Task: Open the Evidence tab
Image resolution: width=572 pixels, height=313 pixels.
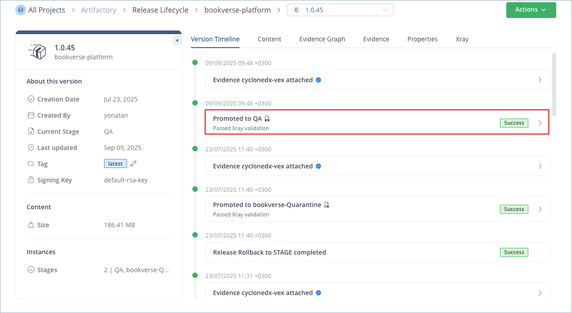Action: [376, 39]
